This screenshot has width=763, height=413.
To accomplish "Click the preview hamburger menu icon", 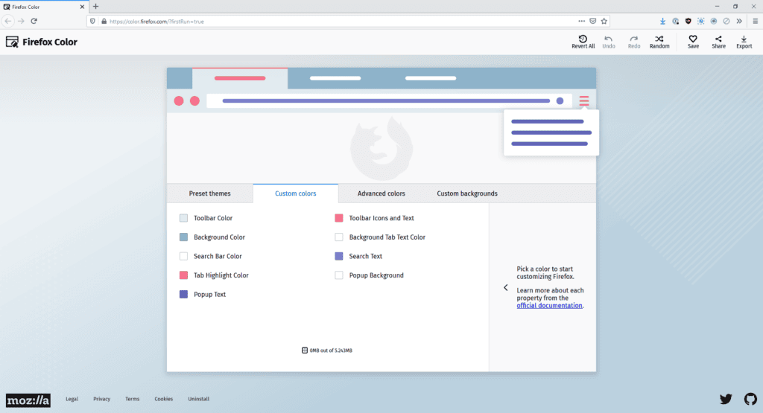I will [584, 101].
